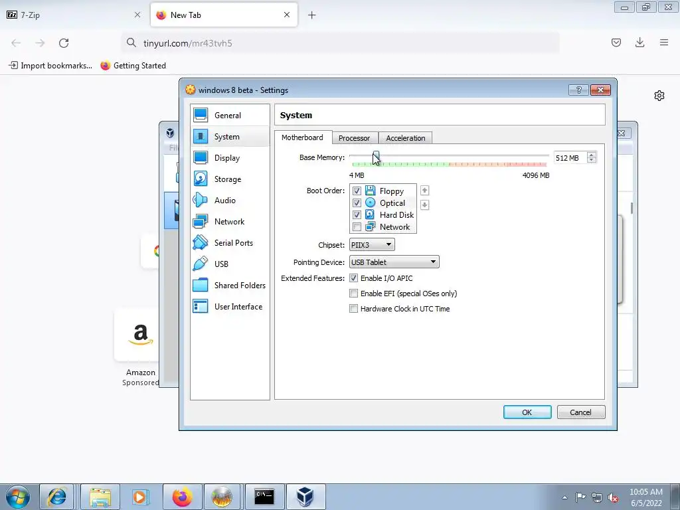680x510 pixels.
Task: Enable EFI (special OSes only) checkbox
Action: [353, 294]
